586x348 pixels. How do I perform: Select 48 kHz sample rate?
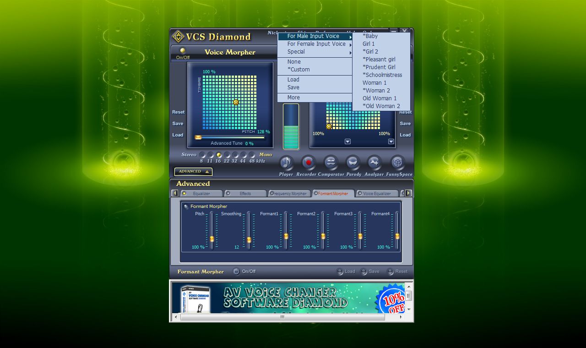pos(251,155)
